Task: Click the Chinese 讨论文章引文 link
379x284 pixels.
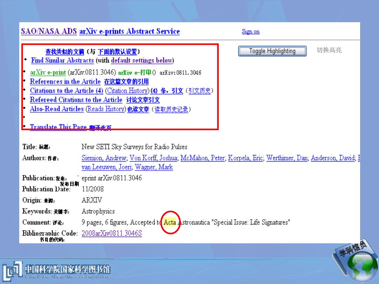Action: [x=143, y=100]
